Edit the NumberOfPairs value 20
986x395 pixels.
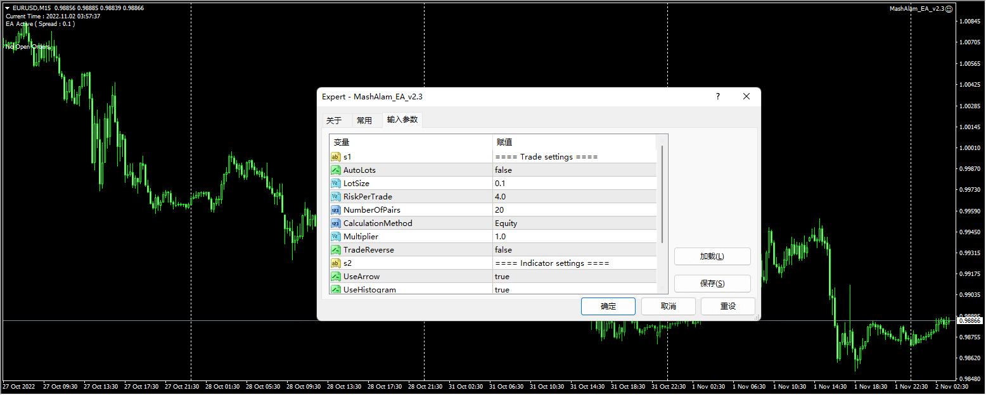[x=575, y=210]
